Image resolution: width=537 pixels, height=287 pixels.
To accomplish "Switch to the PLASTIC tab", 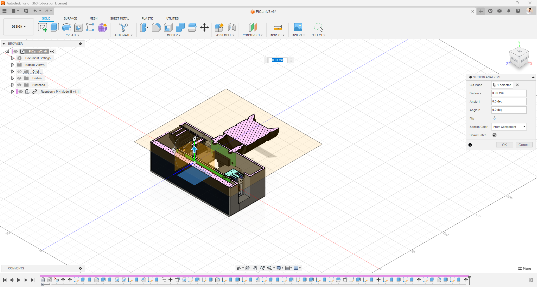I will pos(148,18).
